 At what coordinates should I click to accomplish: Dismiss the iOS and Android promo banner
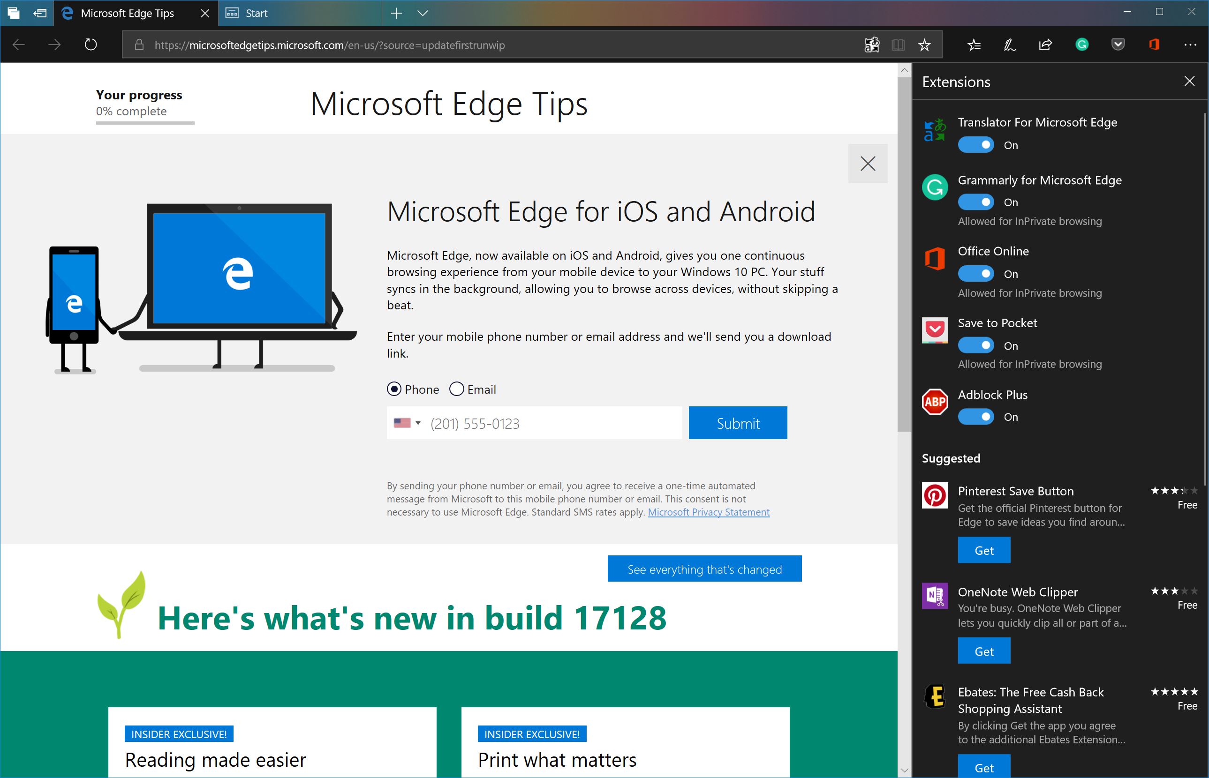tap(868, 163)
